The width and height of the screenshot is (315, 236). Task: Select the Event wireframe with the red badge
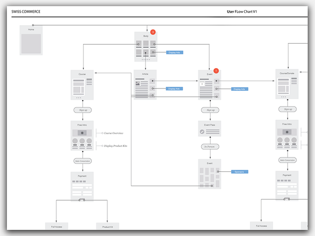pyautogui.click(x=210, y=85)
